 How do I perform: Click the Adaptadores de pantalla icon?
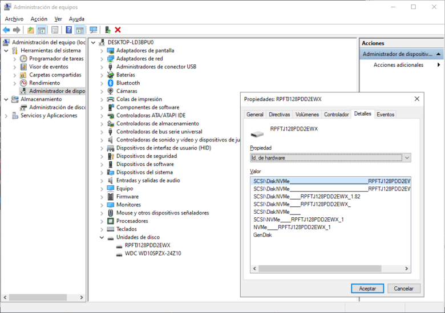point(111,51)
